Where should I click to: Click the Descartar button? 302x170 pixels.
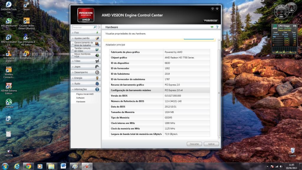[194, 144]
